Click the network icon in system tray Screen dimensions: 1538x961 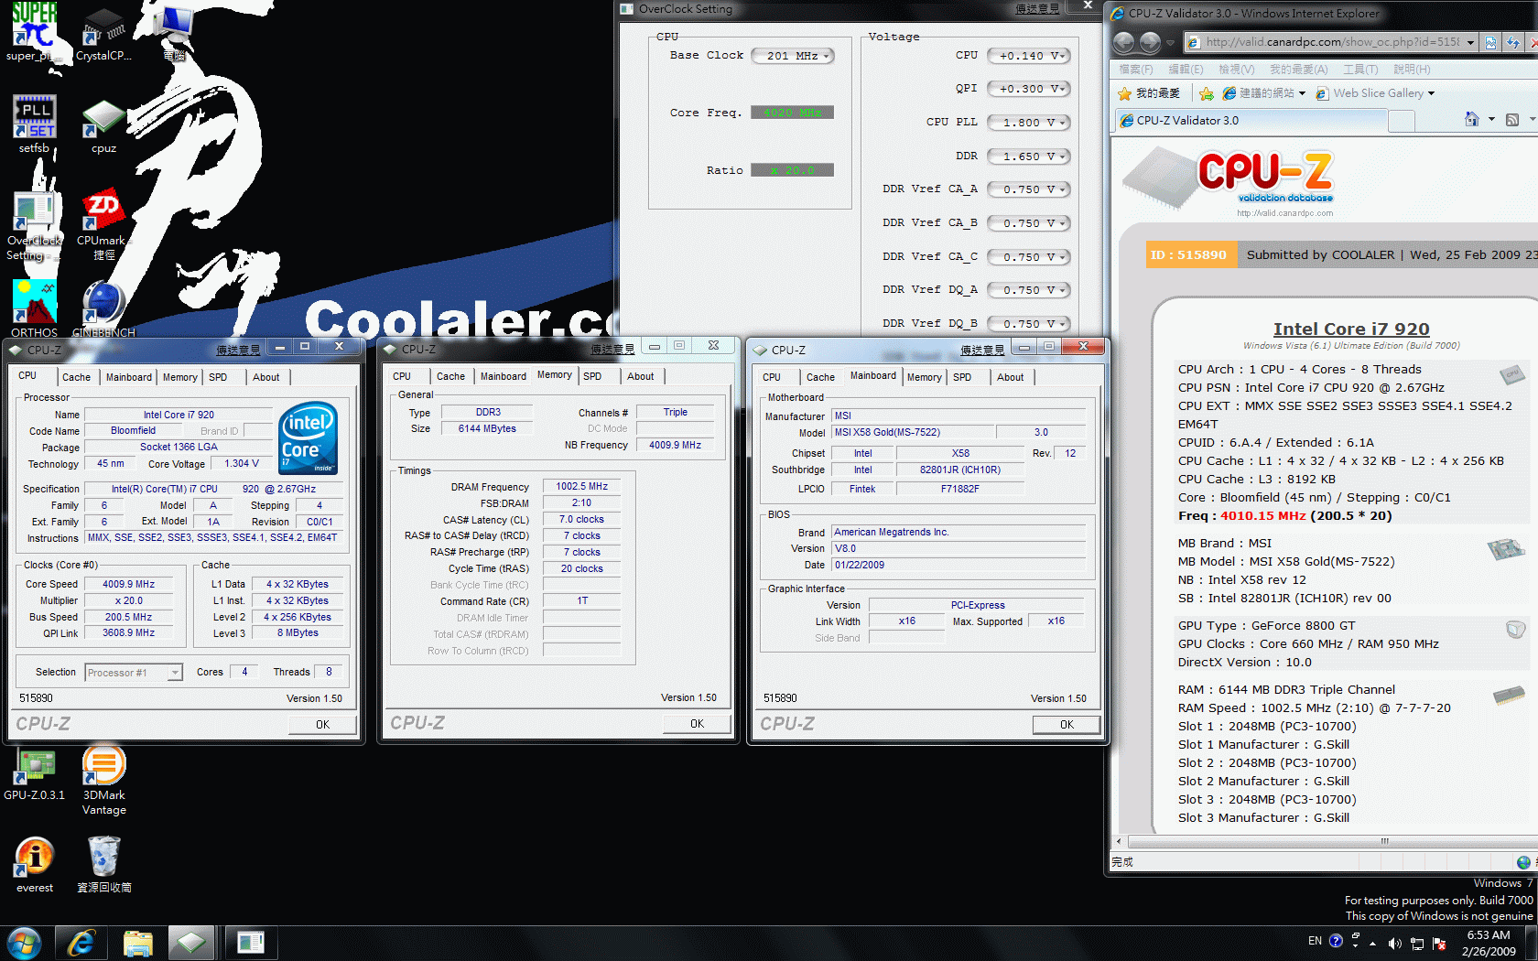1417,943
